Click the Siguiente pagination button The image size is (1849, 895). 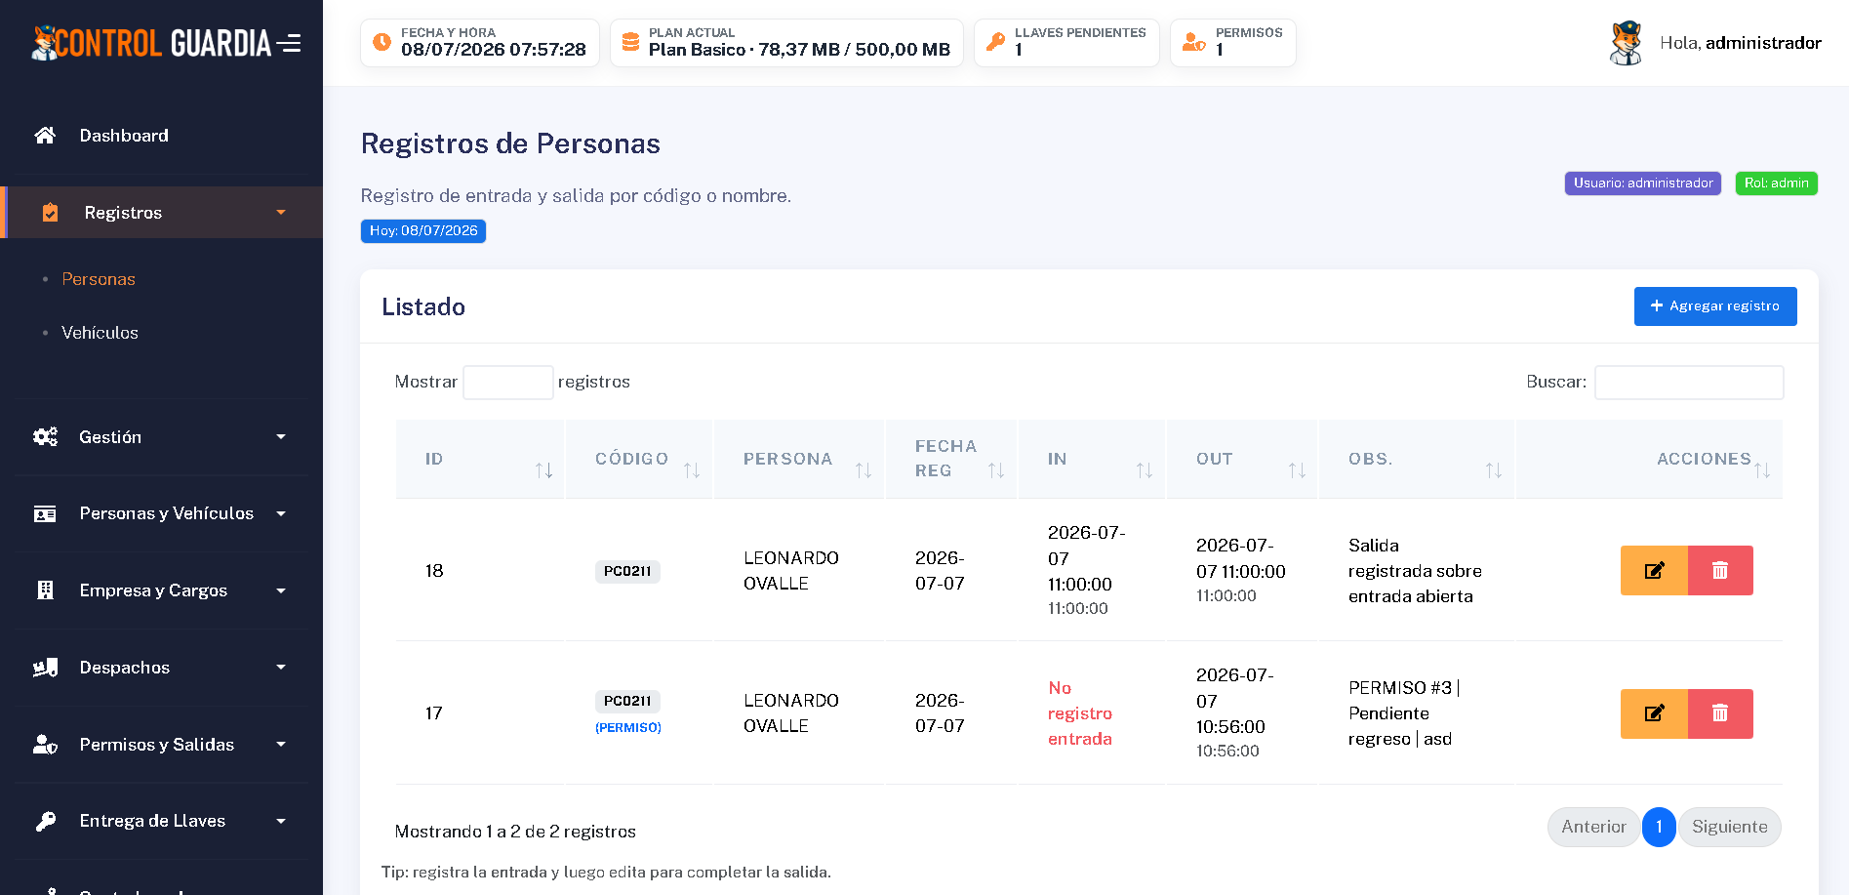[1730, 827]
